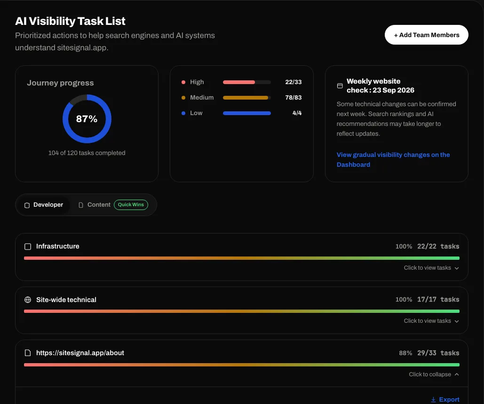Image resolution: width=484 pixels, height=404 pixels.
Task: Click the 4/4 Low count
Action: coord(297,113)
